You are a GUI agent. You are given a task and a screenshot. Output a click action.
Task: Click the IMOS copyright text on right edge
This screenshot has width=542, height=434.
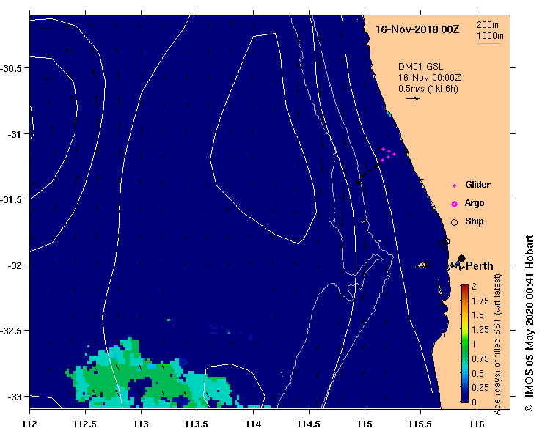[x=530, y=323]
